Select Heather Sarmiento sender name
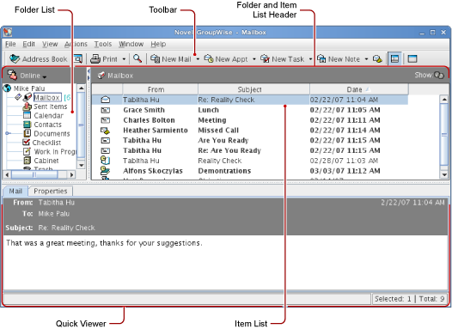This screenshot has height=329, width=452. (x=156, y=131)
